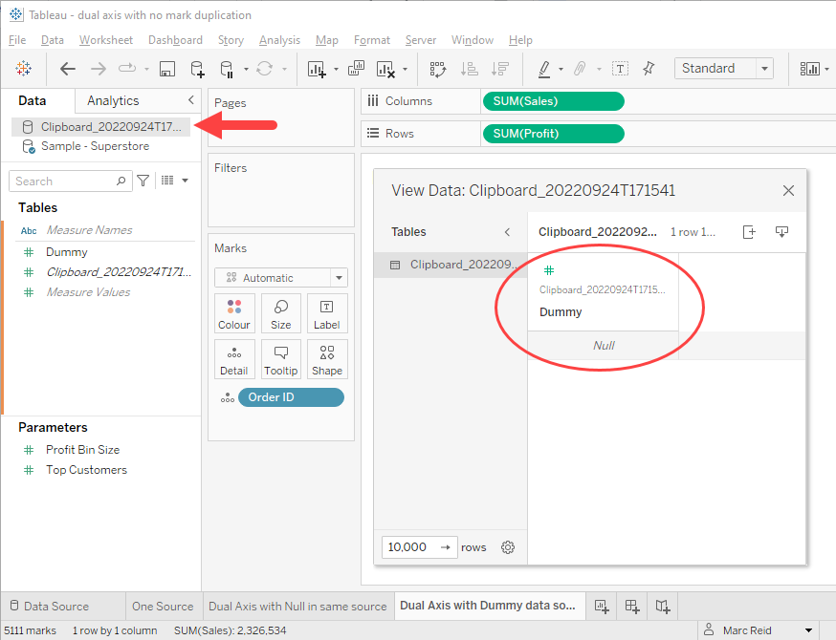This screenshot has width=836, height=640.
Task: Toggle the Show mark labels button
Action: [x=621, y=69]
